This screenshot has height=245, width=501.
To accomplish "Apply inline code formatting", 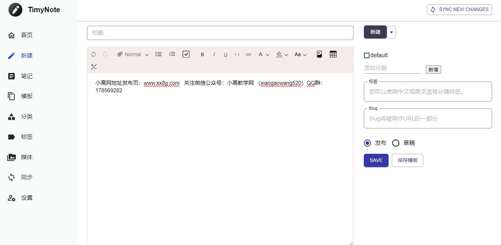I will tap(237, 54).
